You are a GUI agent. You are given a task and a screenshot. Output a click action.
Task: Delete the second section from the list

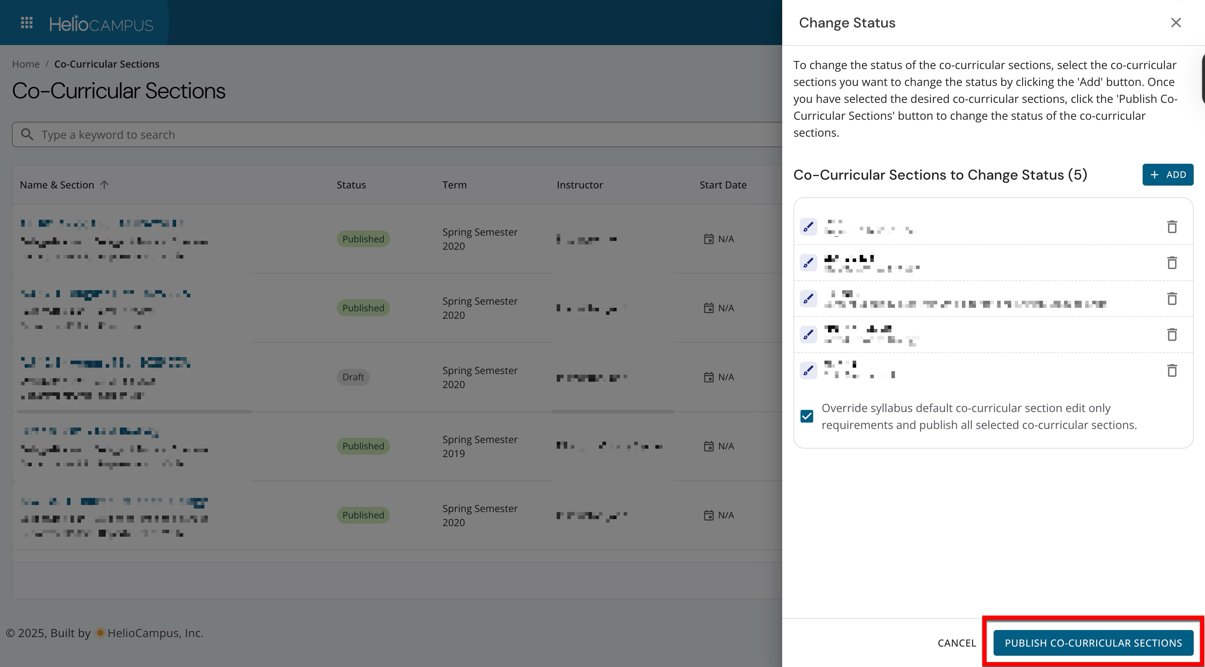[1171, 263]
